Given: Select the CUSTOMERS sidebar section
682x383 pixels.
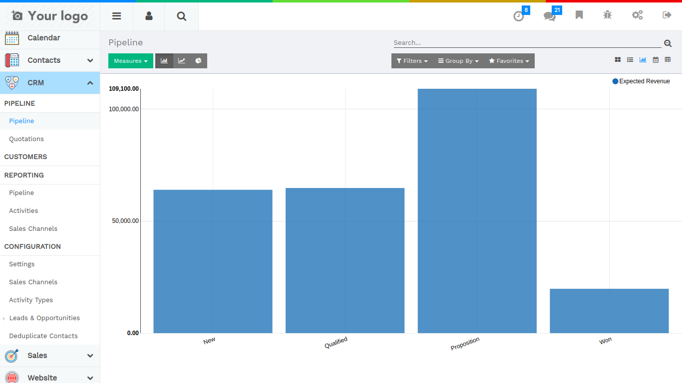Looking at the screenshot, I should click(x=25, y=157).
